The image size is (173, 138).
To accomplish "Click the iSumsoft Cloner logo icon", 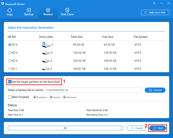I will [x=3, y=3].
